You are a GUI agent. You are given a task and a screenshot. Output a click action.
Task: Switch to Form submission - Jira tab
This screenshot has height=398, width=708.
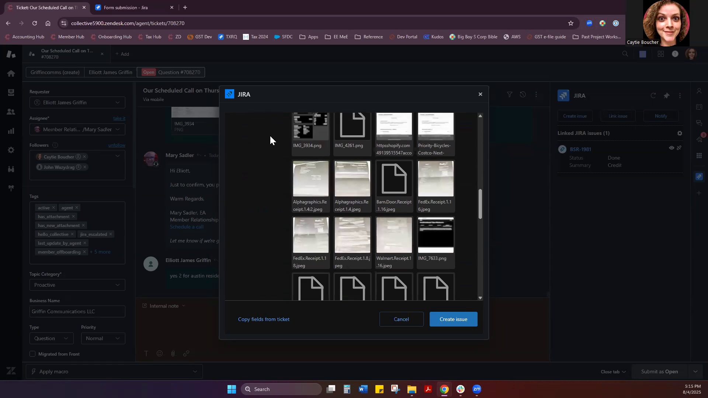coord(125,7)
